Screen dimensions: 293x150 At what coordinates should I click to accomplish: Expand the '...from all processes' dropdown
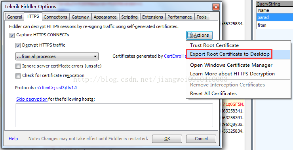pos(57,56)
